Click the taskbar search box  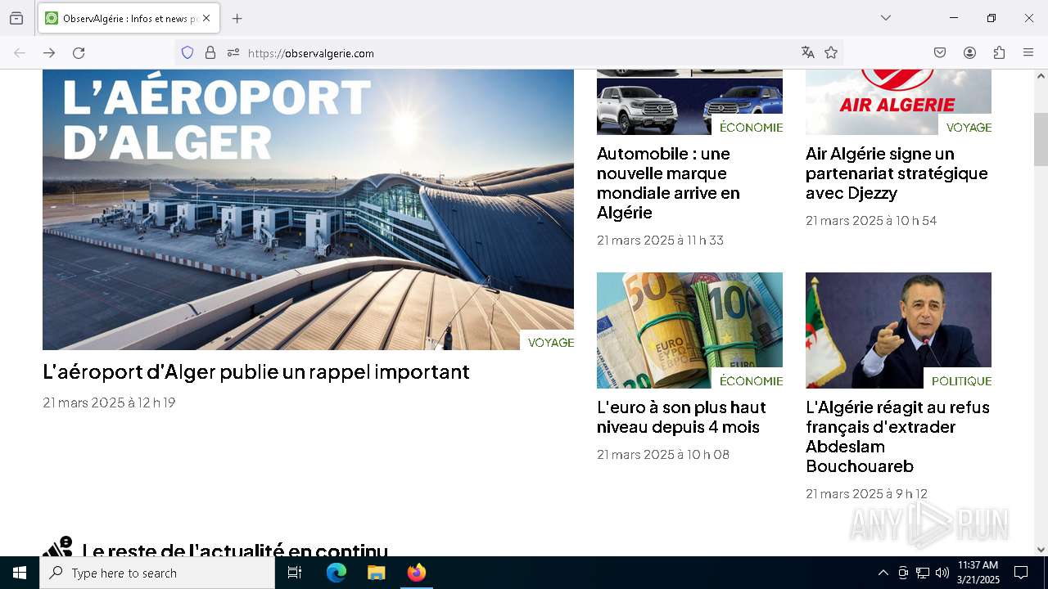click(157, 573)
